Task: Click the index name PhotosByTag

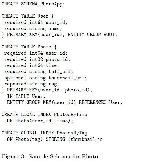Action: pyautogui.click(x=72, y=133)
